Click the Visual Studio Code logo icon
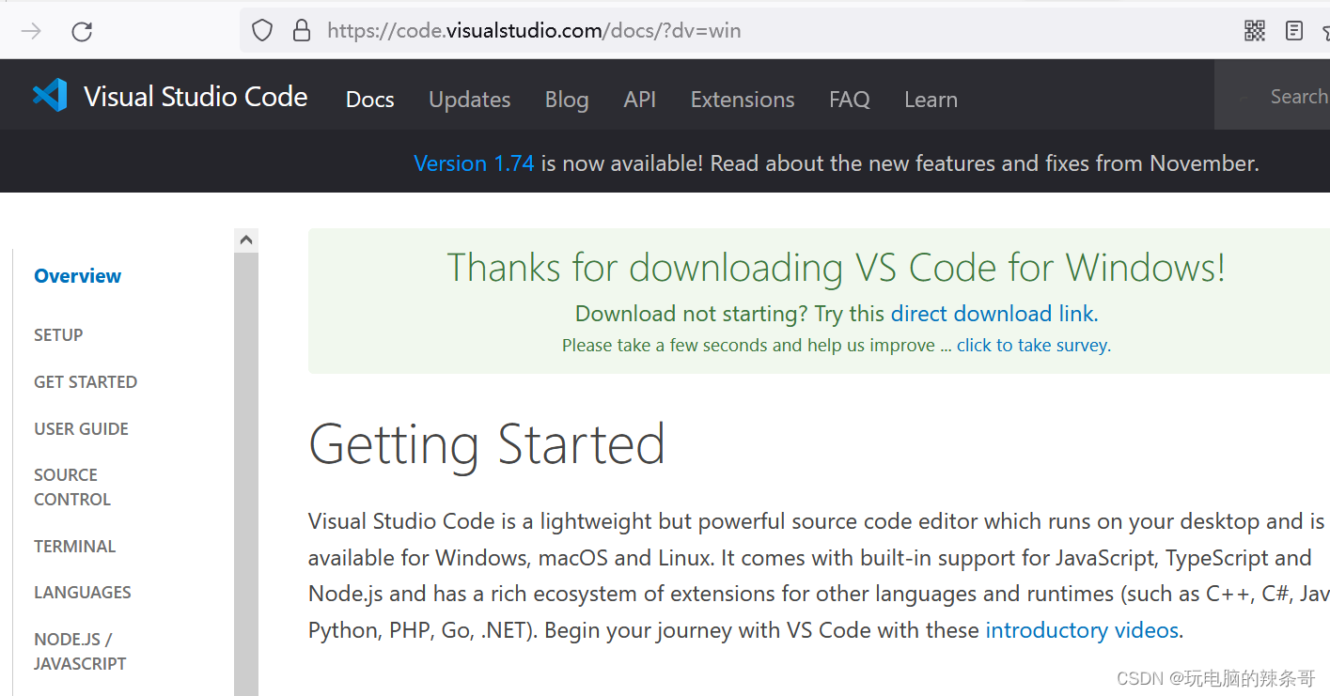 coord(50,96)
